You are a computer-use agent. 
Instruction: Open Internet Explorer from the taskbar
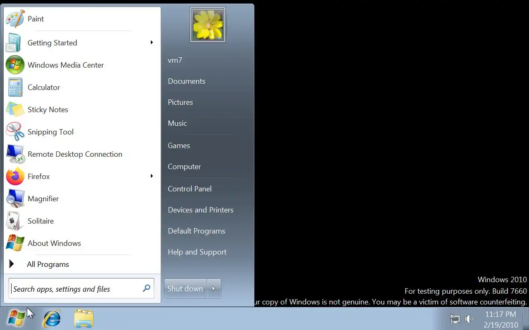click(x=52, y=319)
